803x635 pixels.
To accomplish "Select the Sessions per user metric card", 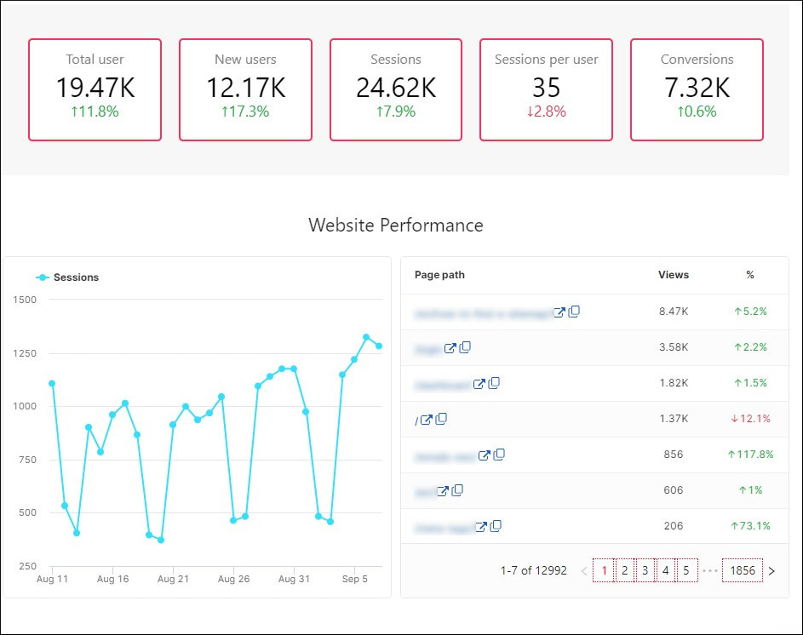I will tap(545, 89).
